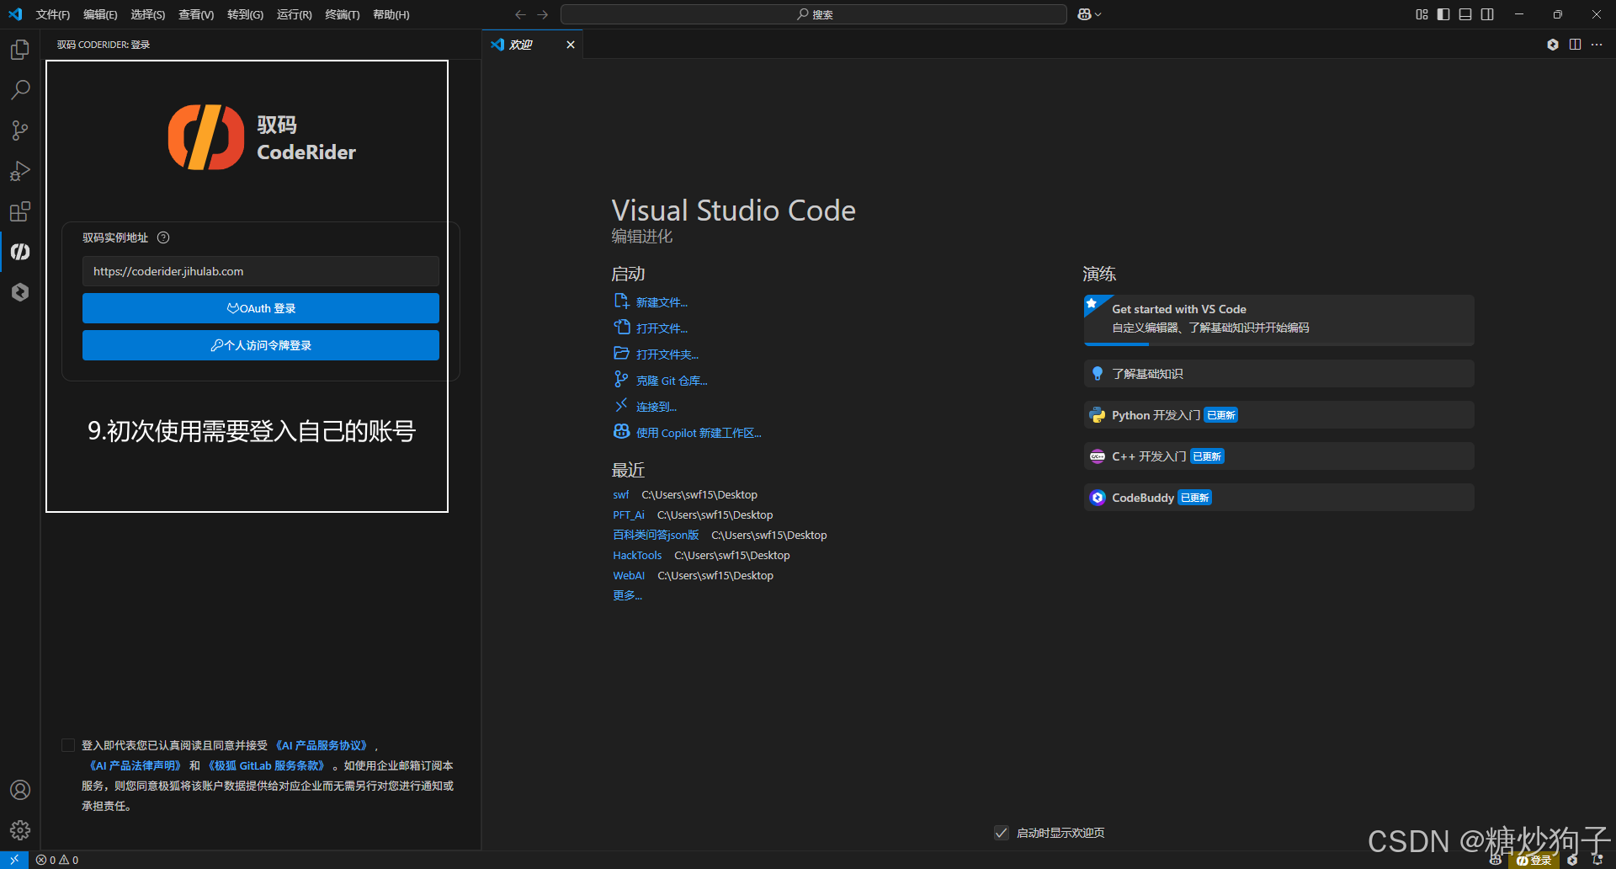1616x869 pixels.
Task: Click the help icon beside 驭码实例地址
Action: [163, 237]
